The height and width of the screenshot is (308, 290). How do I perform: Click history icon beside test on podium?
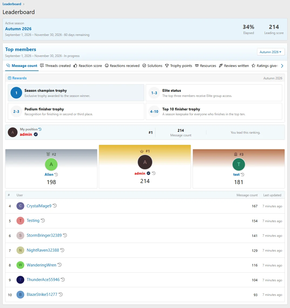click(243, 174)
